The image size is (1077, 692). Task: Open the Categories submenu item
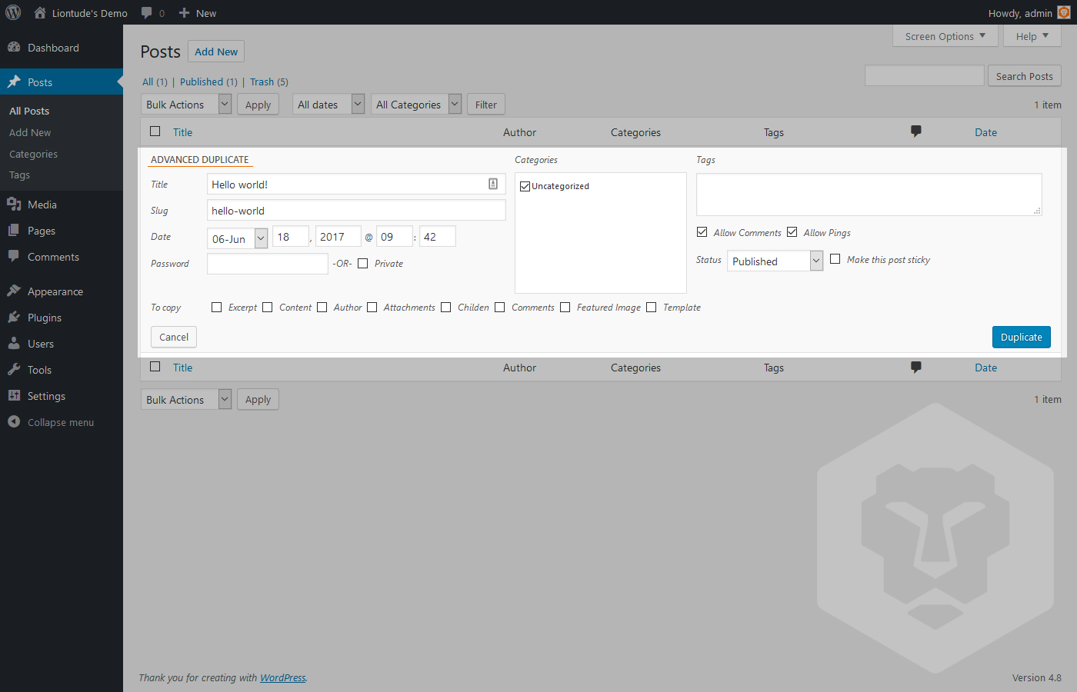click(x=33, y=154)
